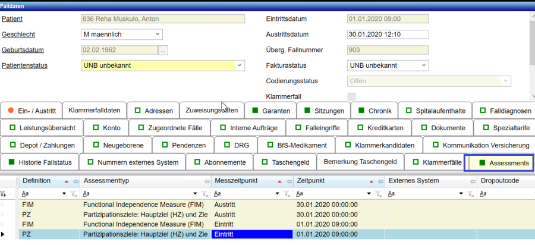Click the empty square indicator on Adressen tab
This screenshot has height=245, width=535.
pyautogui.click(x=137, y=111)
